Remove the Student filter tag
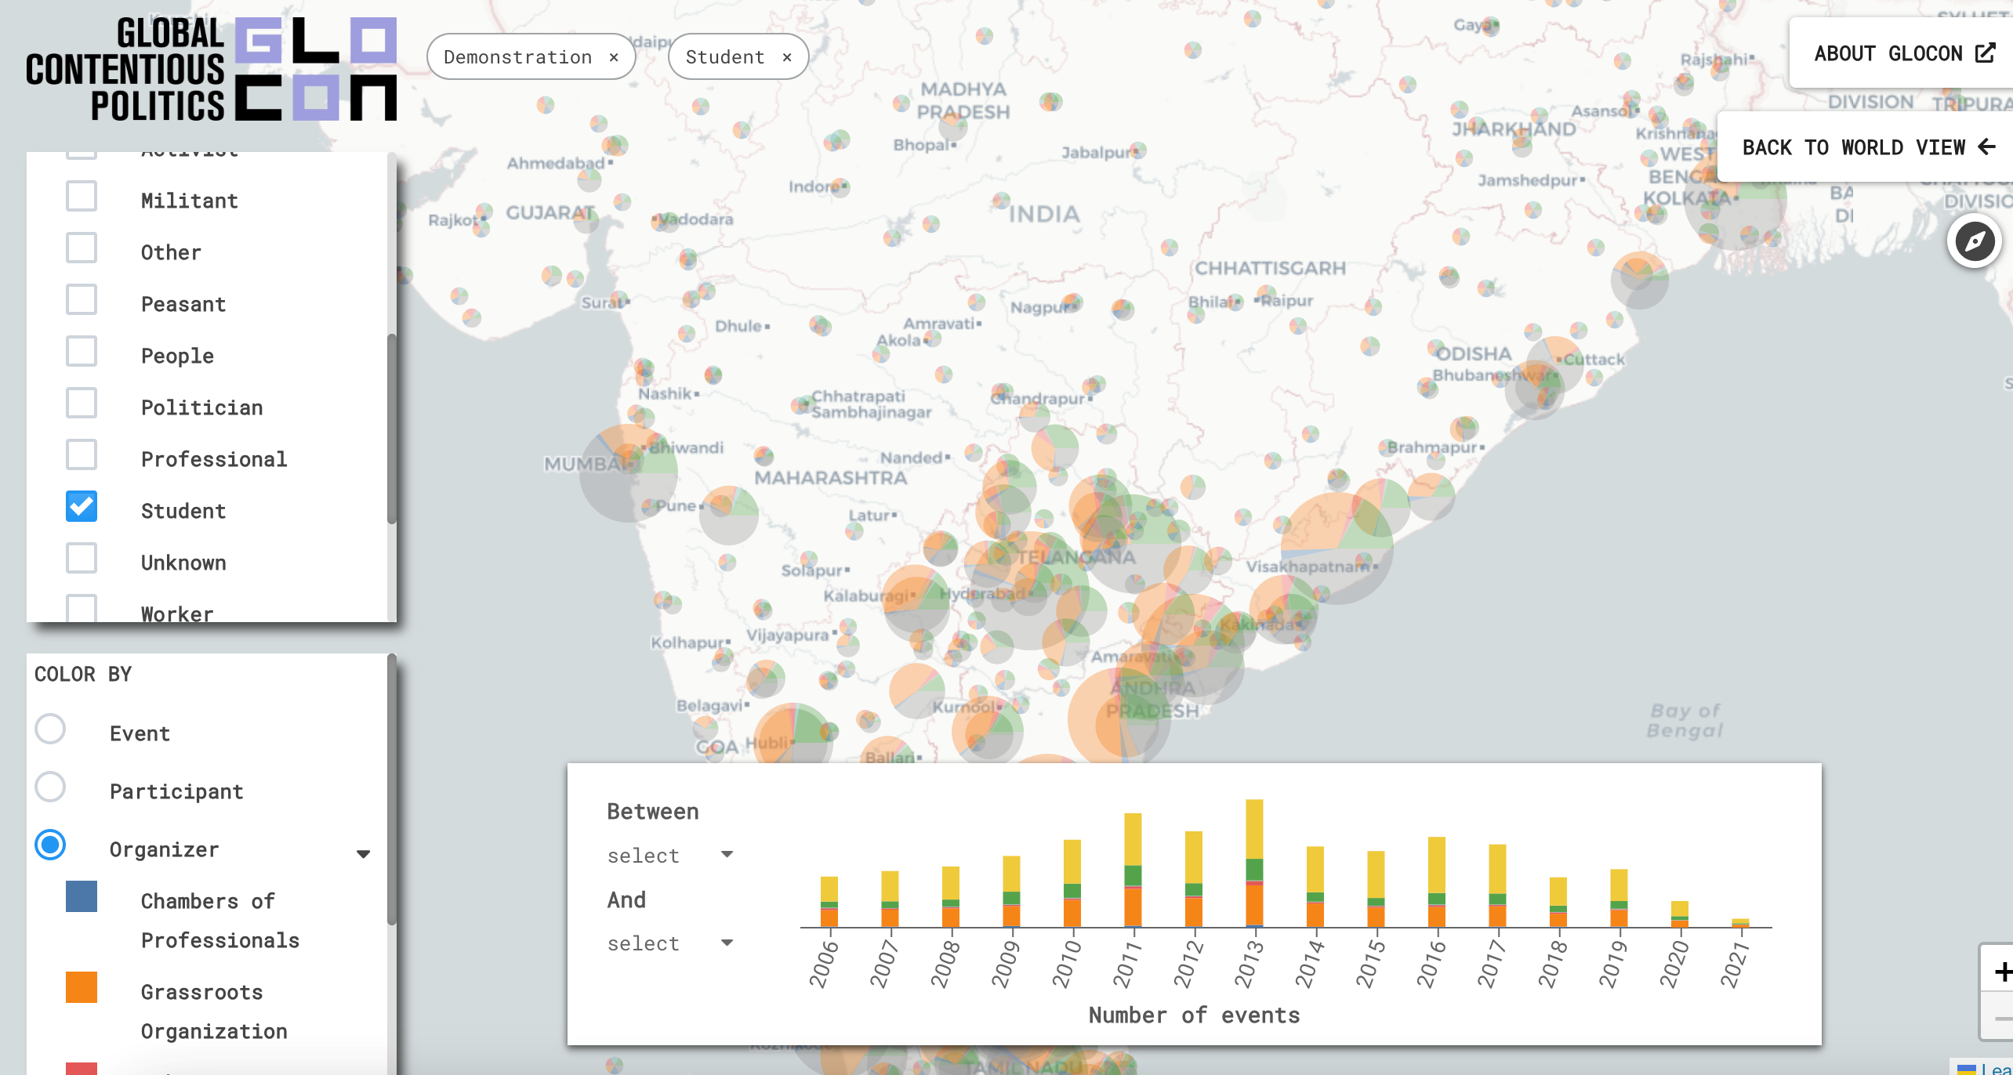 (x=788, y=57)
